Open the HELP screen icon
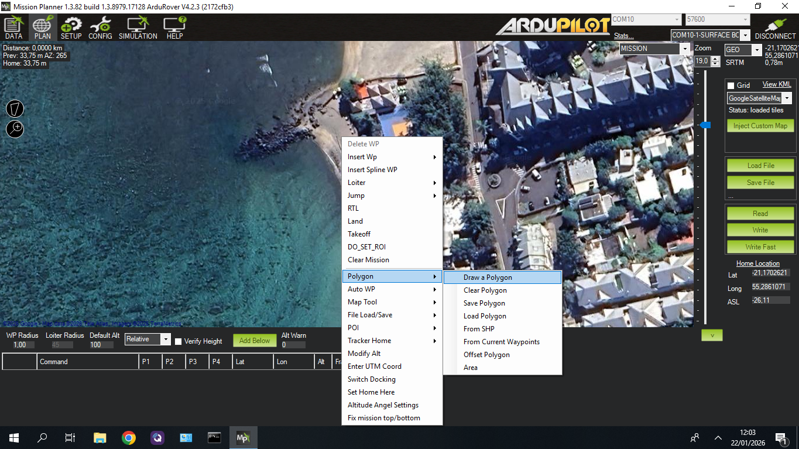 point(174,28)
